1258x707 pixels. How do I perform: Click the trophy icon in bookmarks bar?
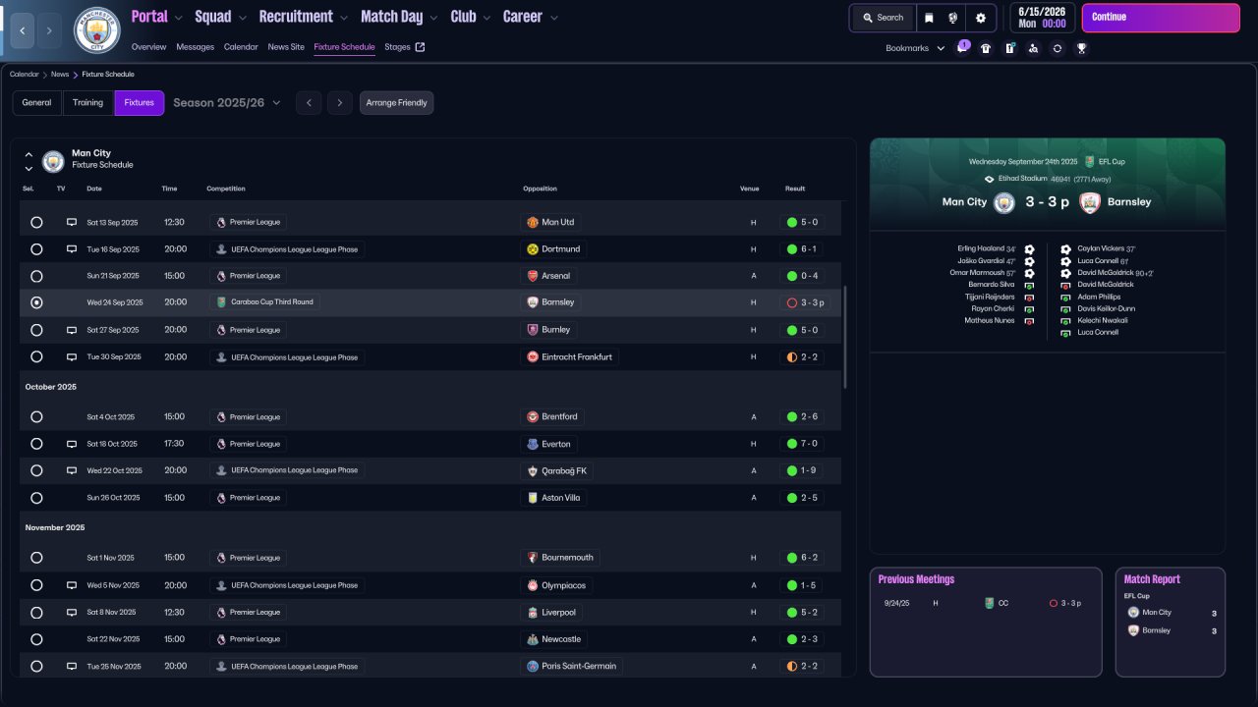[x=1081, y=48]
